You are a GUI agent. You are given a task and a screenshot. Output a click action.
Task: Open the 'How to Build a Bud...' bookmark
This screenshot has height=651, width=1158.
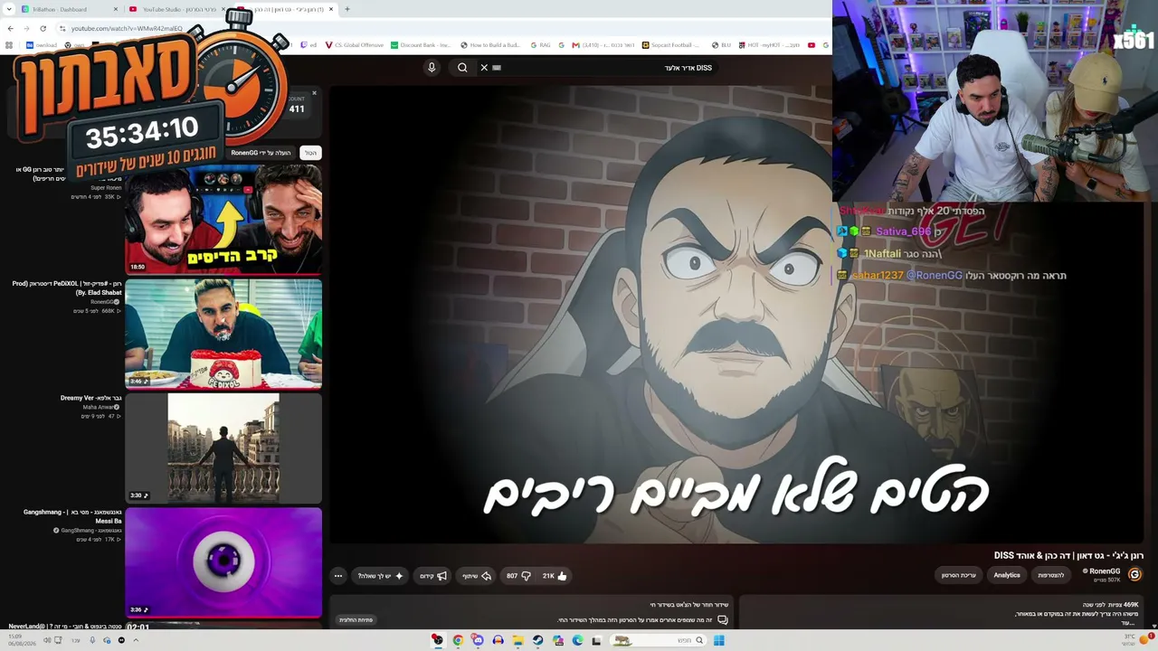490,45
